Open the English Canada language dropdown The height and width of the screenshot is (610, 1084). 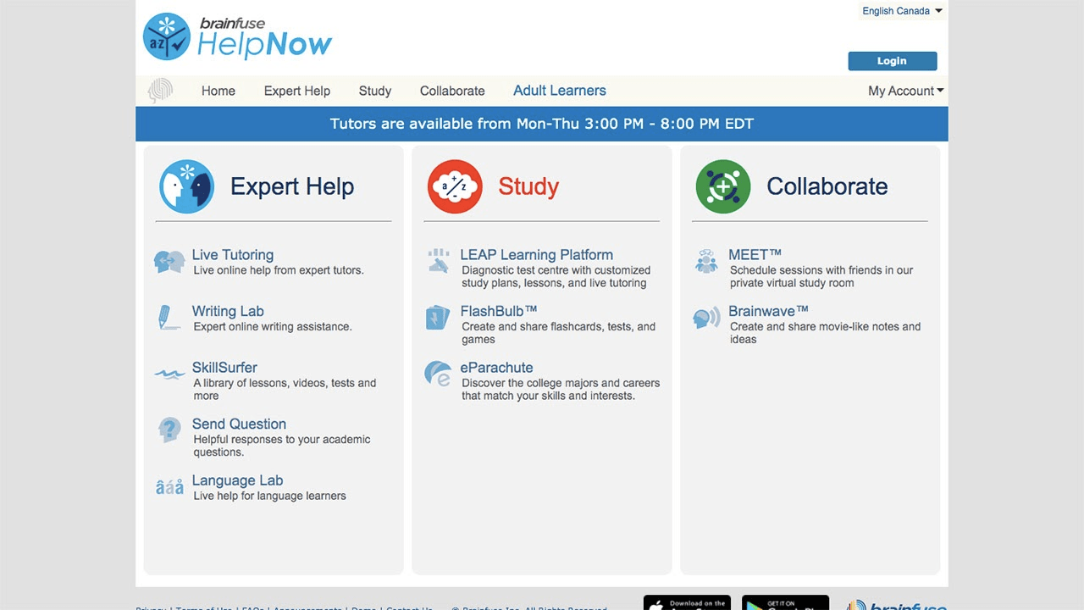902,11
